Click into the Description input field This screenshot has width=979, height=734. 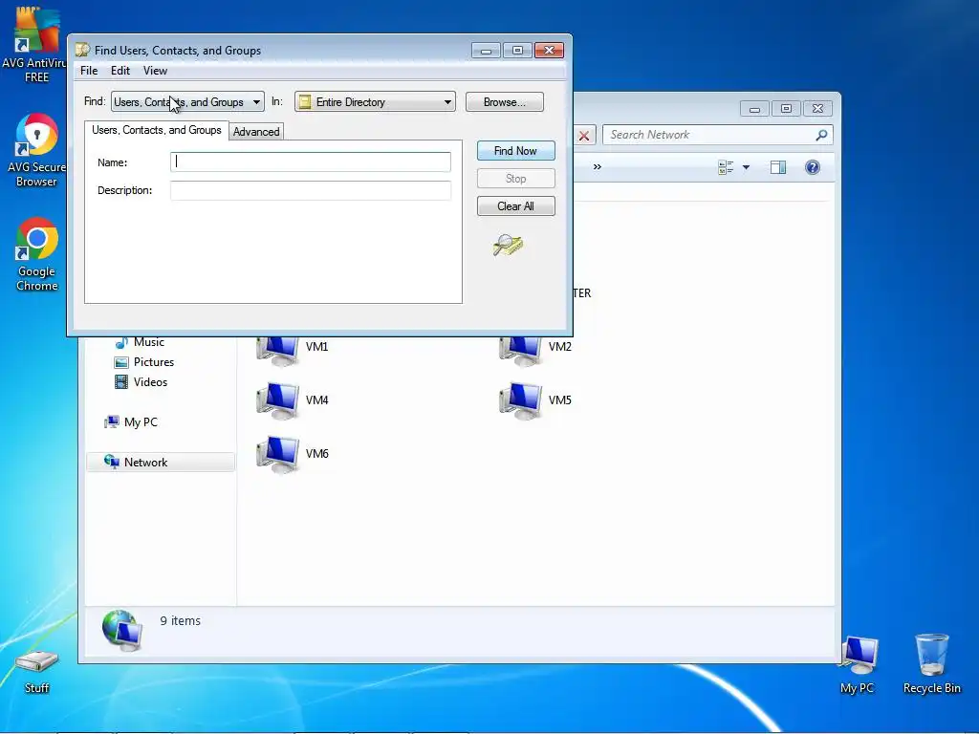tap(311, 190)
